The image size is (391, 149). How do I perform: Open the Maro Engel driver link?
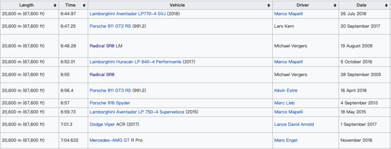[286, 140]
